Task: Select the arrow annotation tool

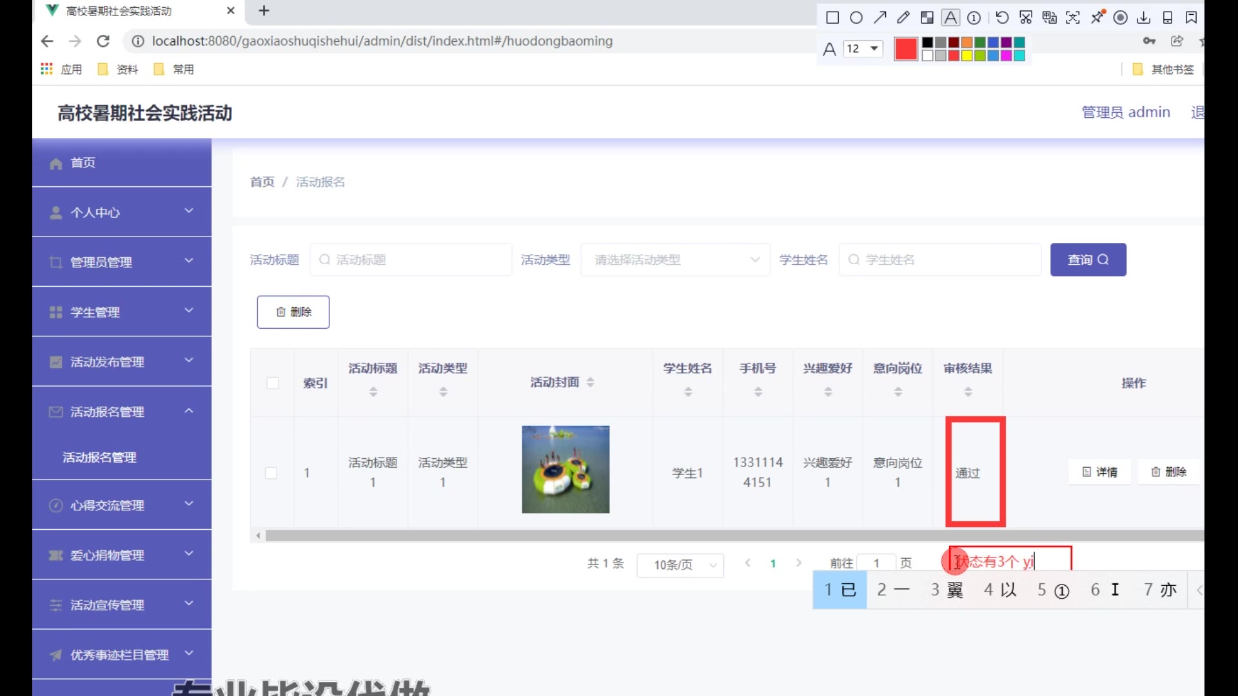Action: 880,18
